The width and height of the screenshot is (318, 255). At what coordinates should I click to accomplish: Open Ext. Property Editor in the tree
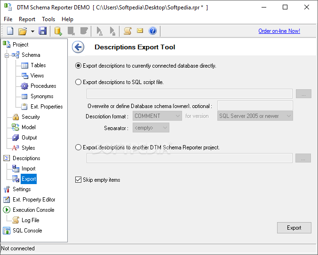pos(34,200)
